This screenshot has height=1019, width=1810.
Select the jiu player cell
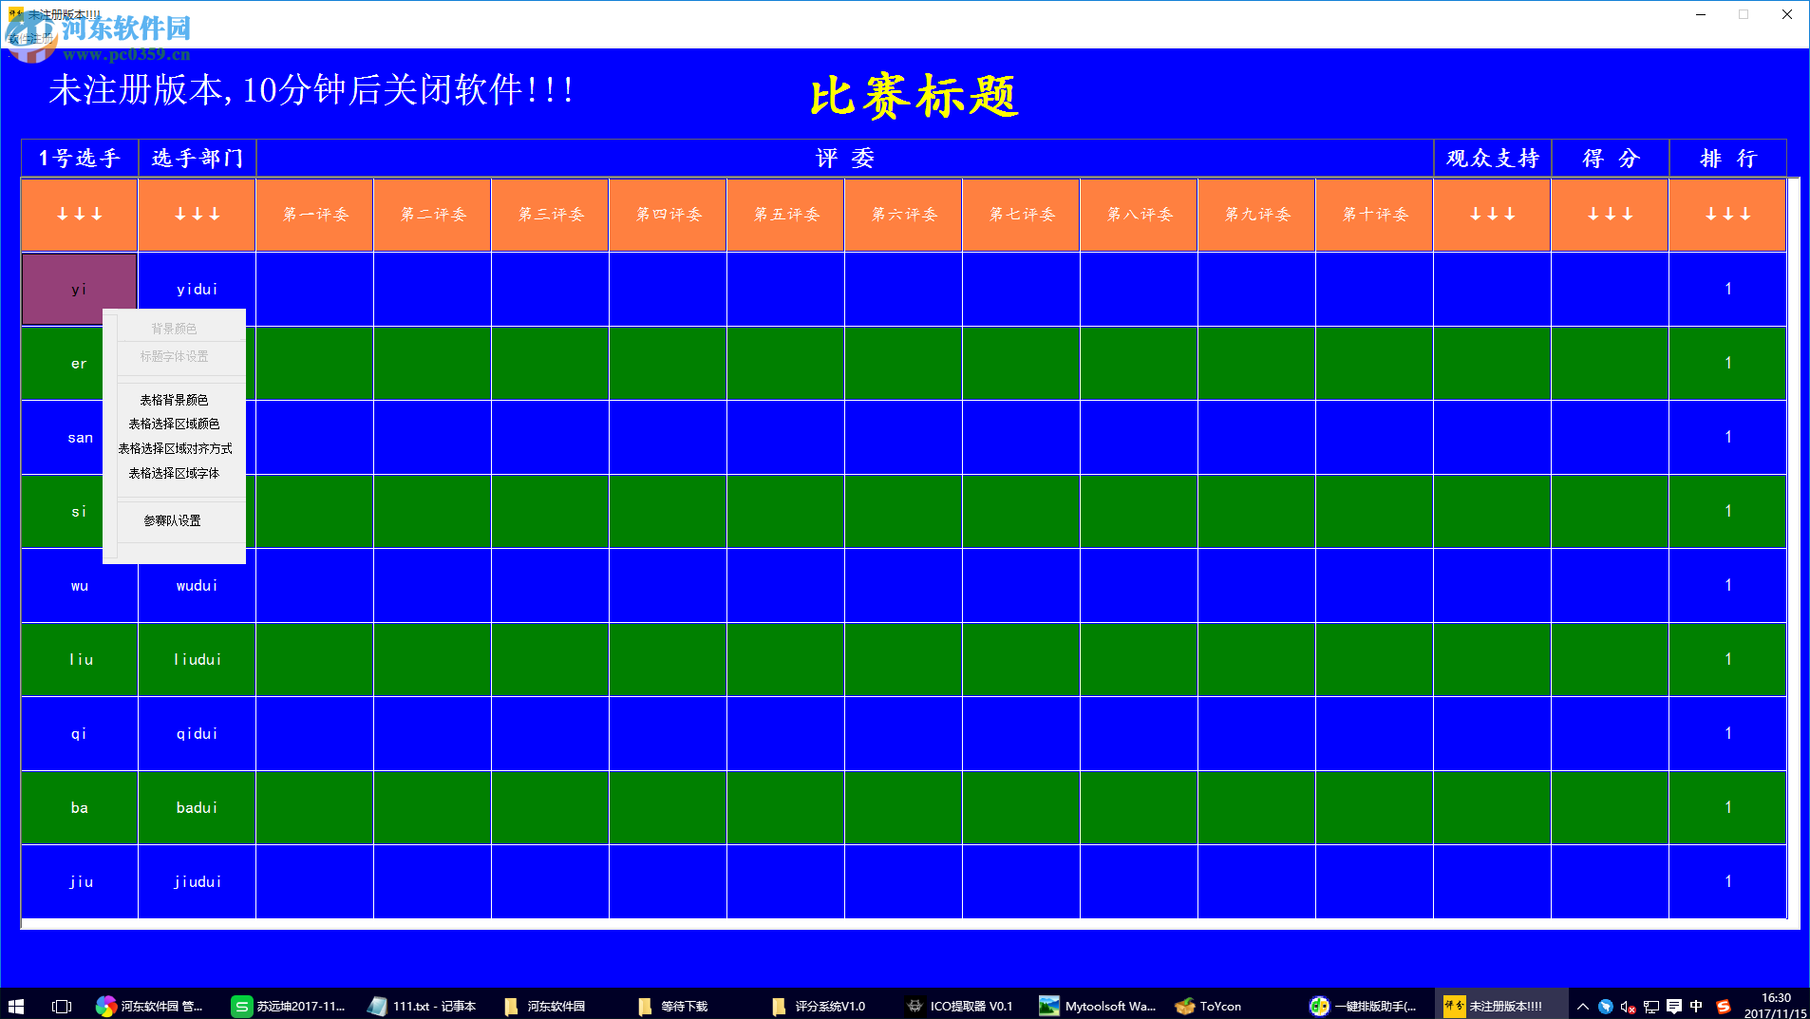(x=80, y=881)
